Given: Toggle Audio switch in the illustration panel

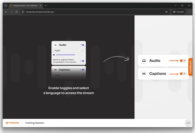Looking at the screenshot, I should pos(82,45).
